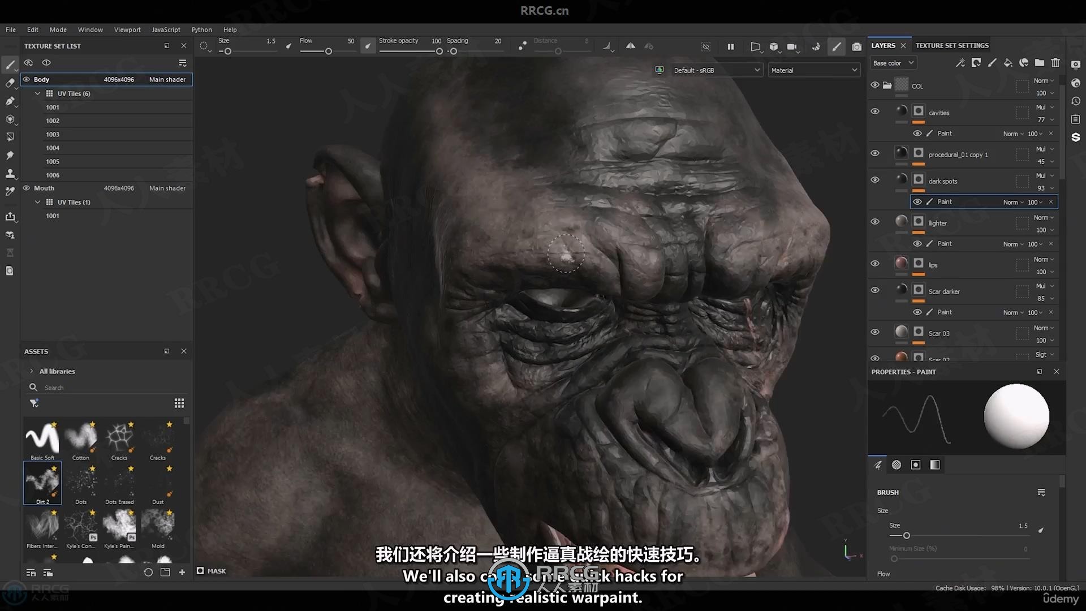Collapse the Mouth UV Tiles (1) list
Screen dimensions: 1086x611
[x=38, y=202]
